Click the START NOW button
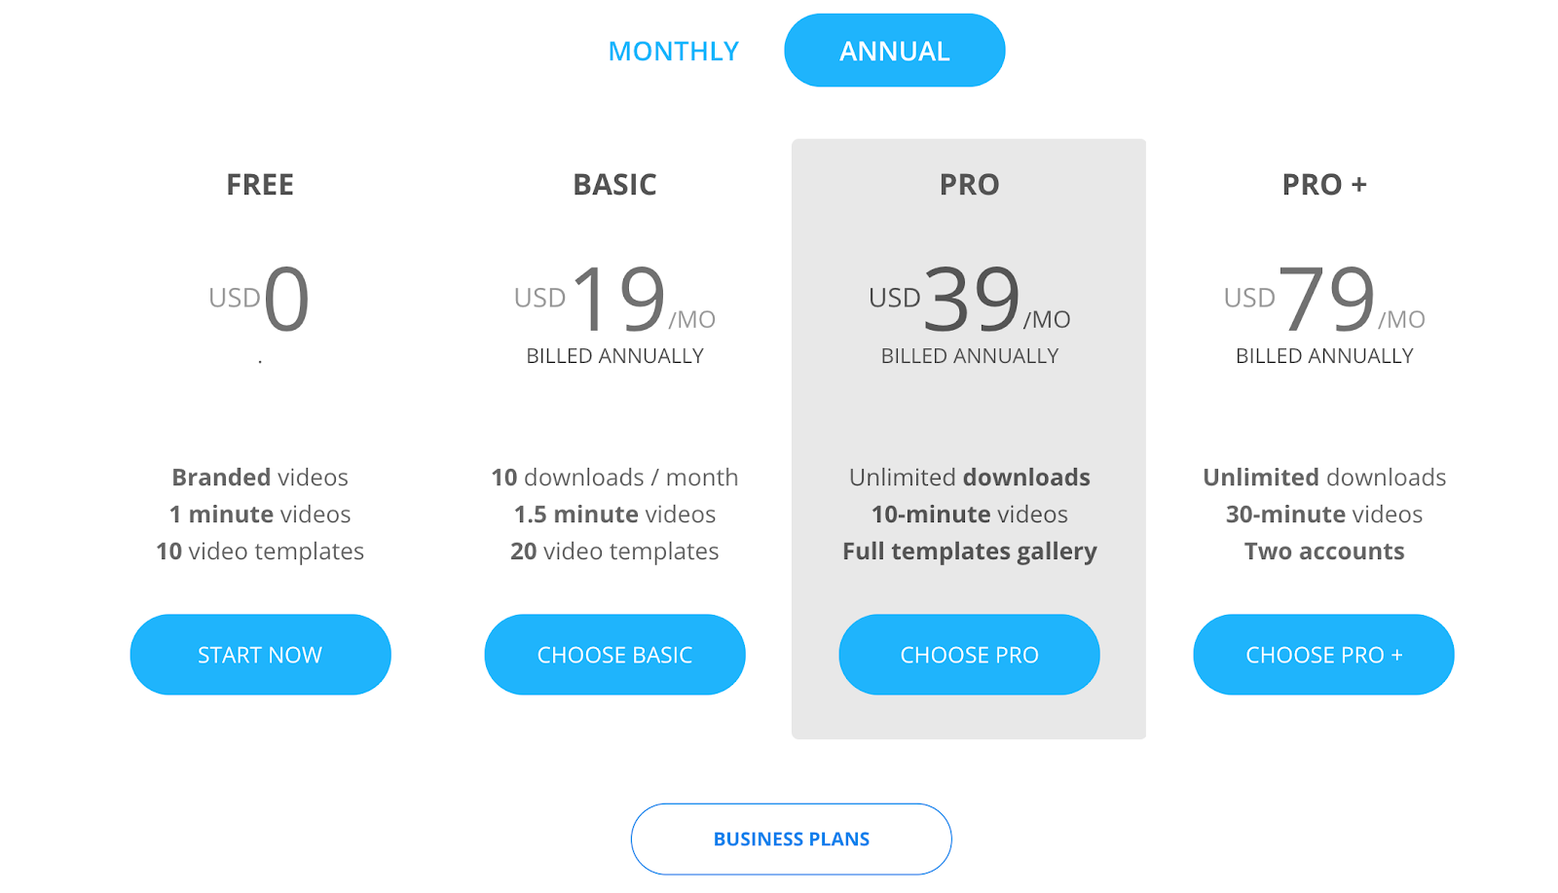The width and height of the screenshot is (1558, 893). click(x=260, y=655)
